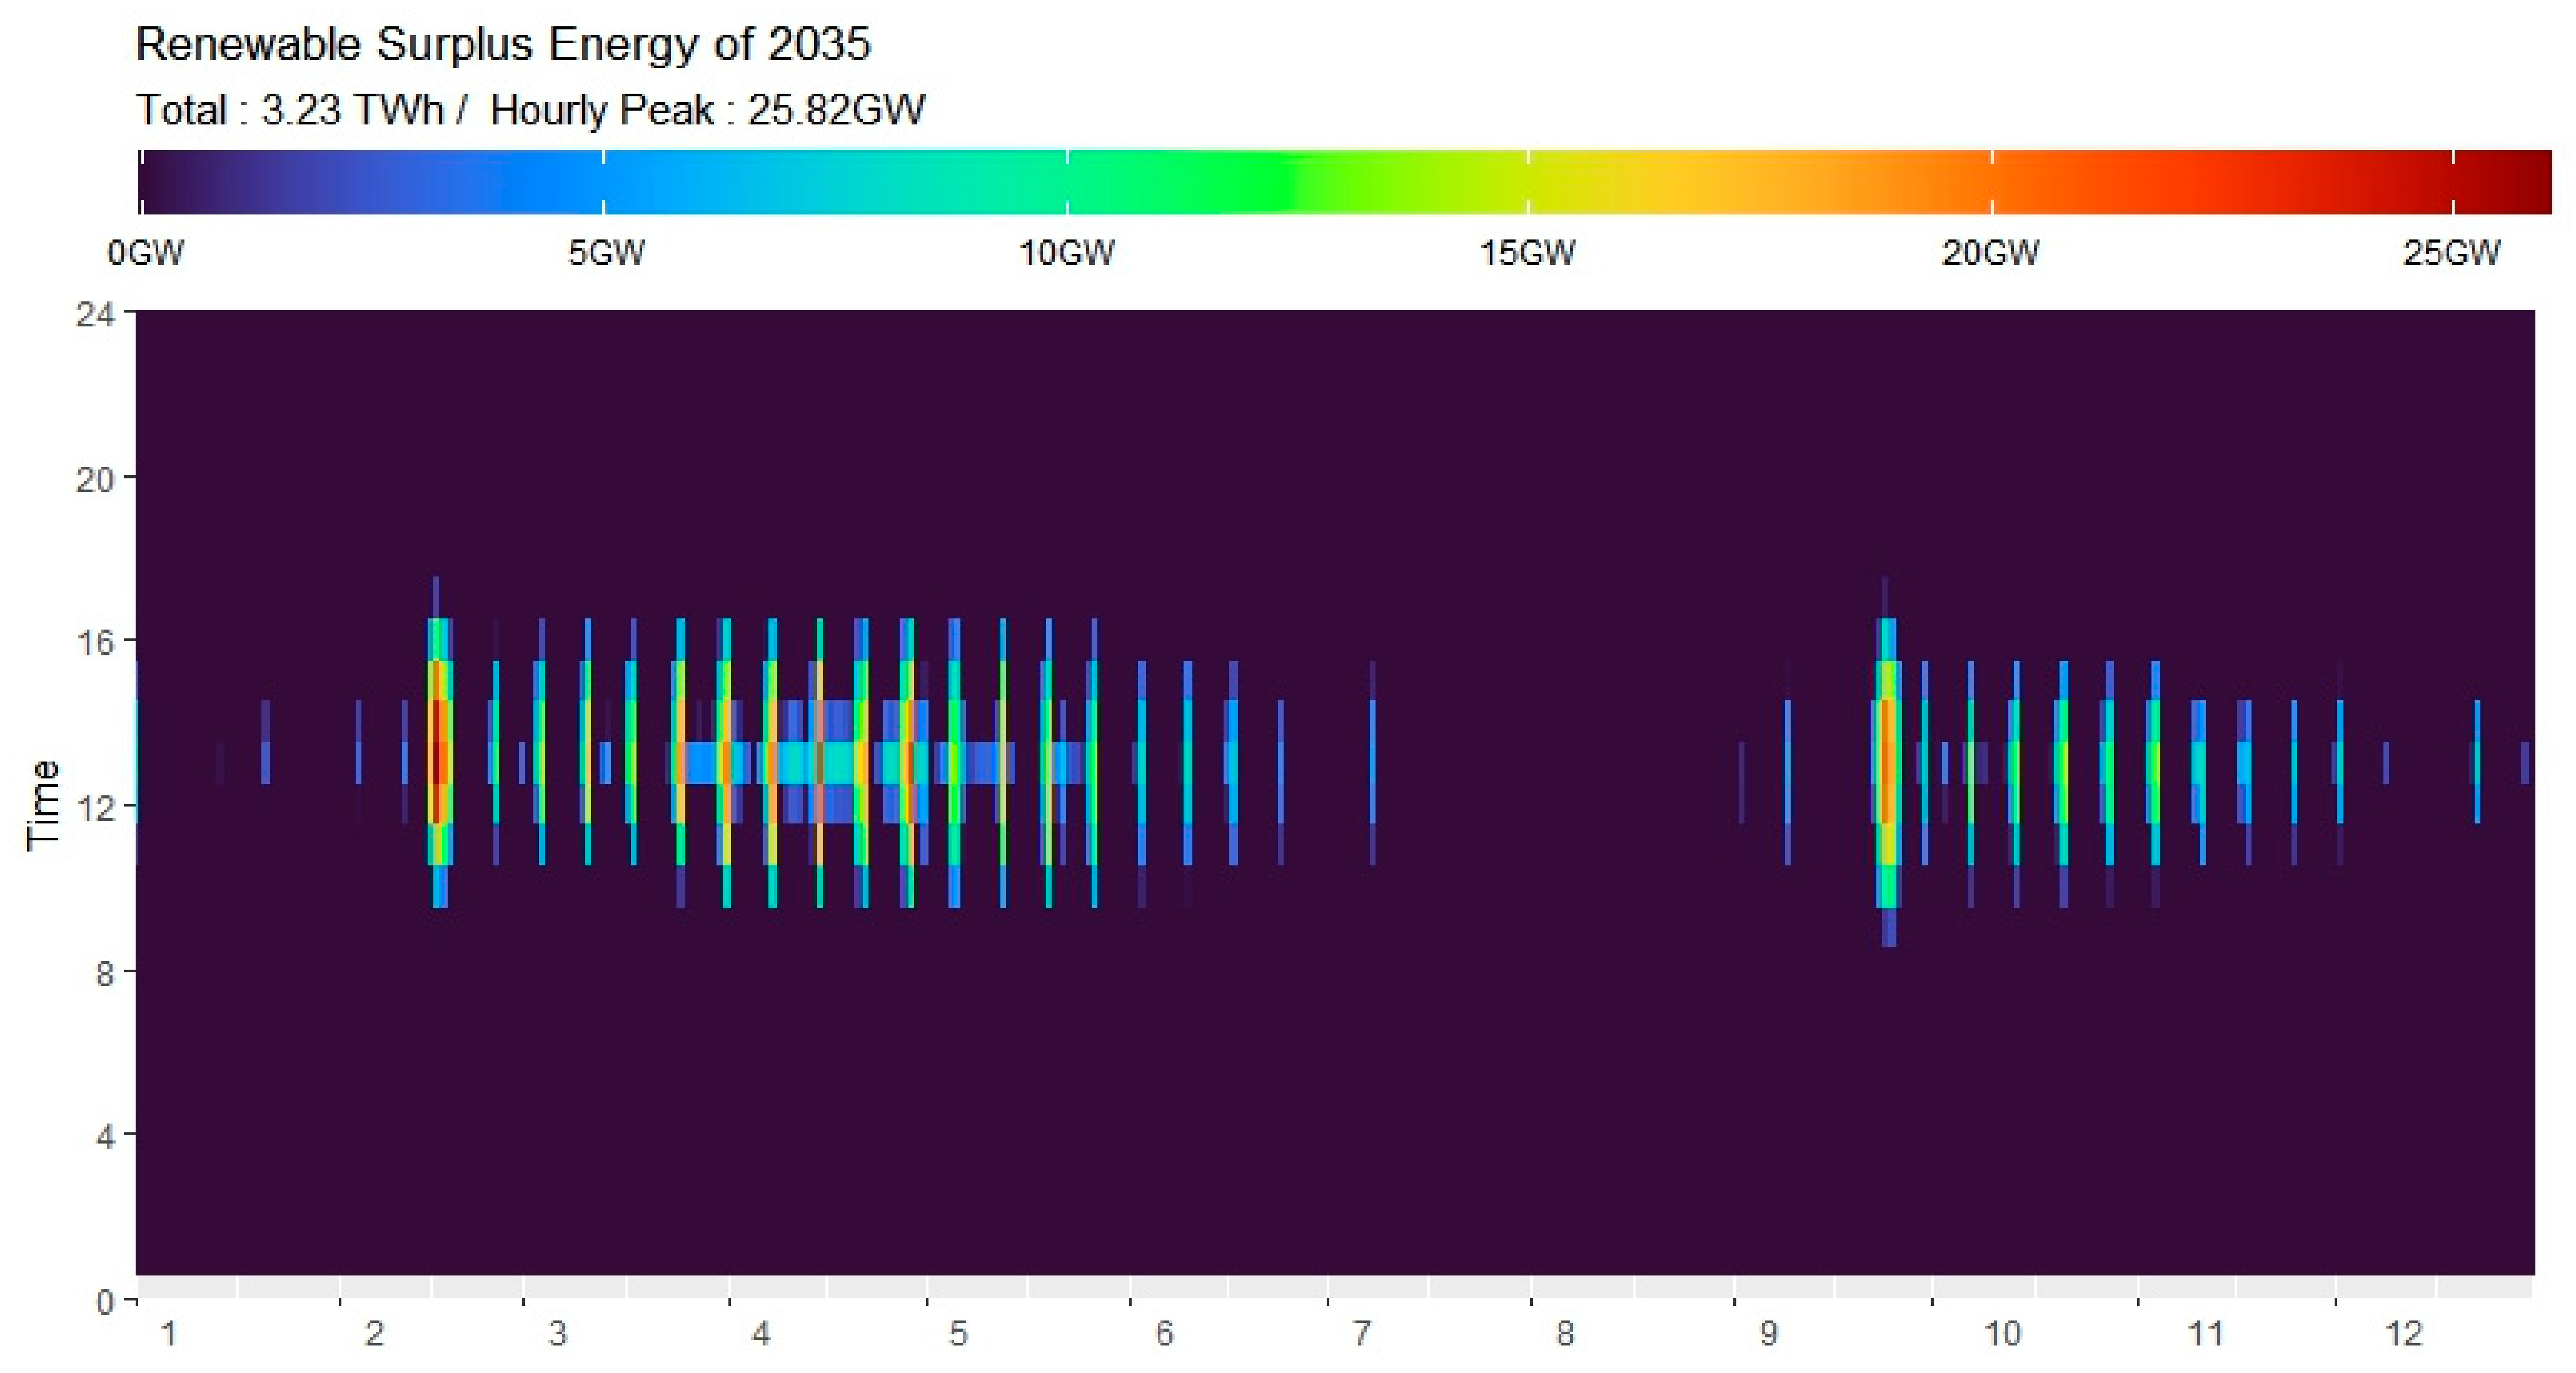
Task: Click the x-axis month label 10
Action: 2002,1334
